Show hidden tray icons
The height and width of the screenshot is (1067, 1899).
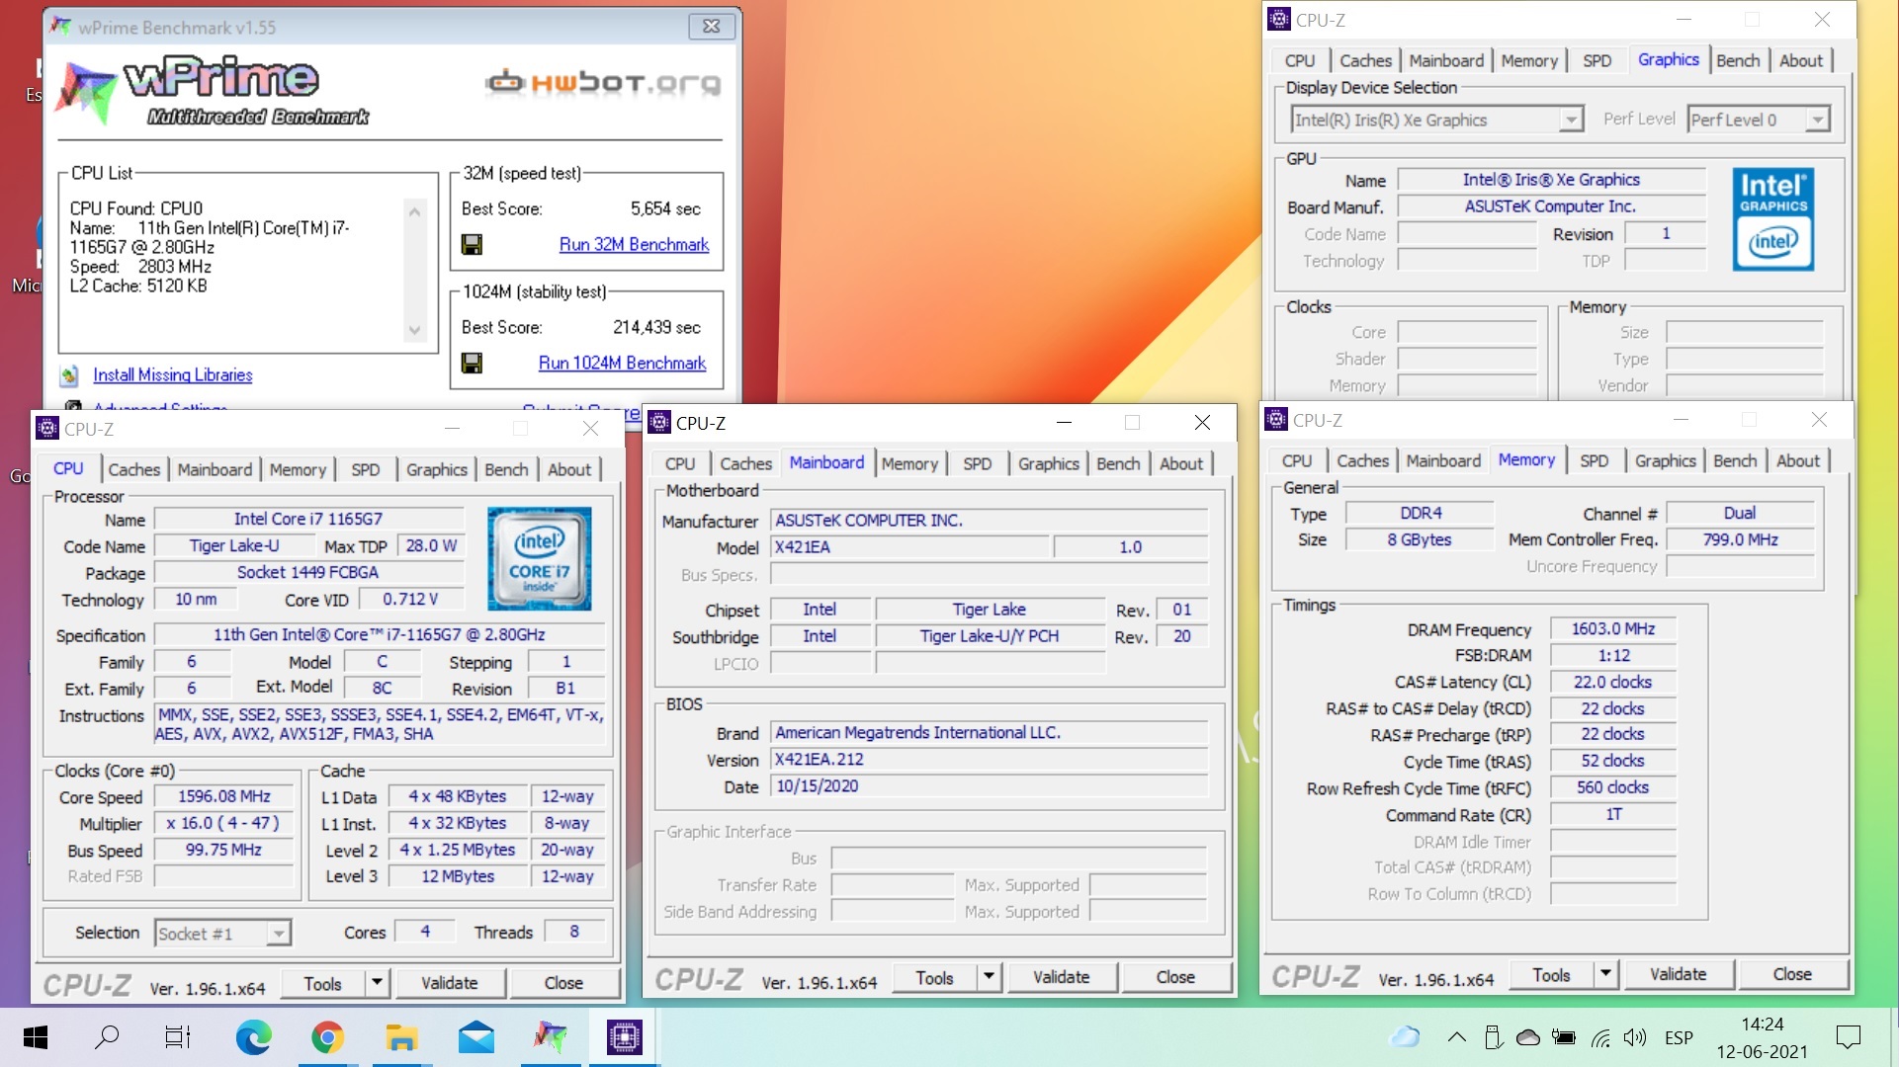pyautogui.click(x=1456, y=1037)
